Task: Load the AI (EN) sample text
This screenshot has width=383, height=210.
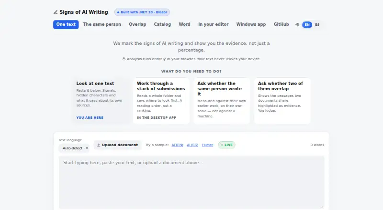Action: coord(177,145)
